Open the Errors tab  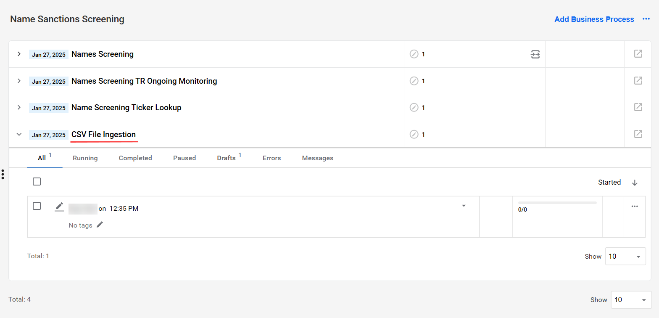[272, 158]
